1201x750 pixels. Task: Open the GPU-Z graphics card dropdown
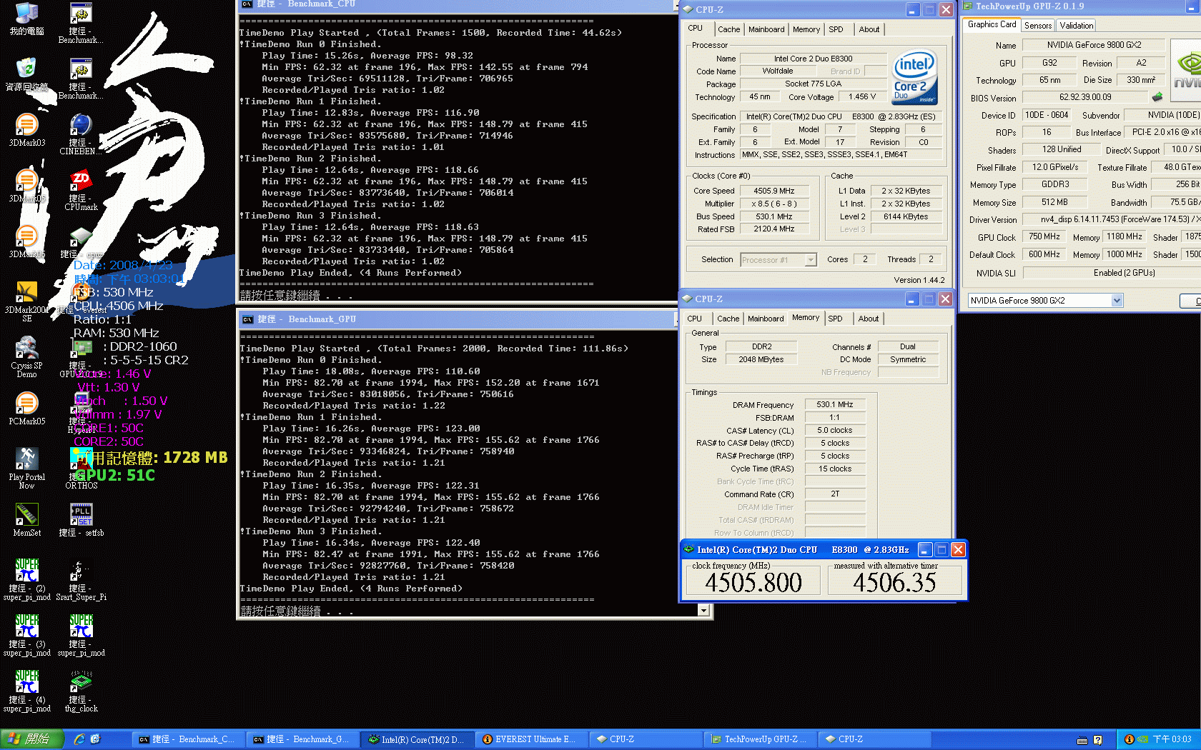click(x=1117, y=301)
